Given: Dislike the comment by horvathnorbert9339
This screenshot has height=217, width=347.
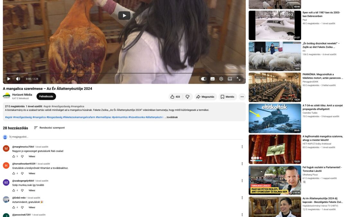Looking at the screenshot, I should pos(22,173).
